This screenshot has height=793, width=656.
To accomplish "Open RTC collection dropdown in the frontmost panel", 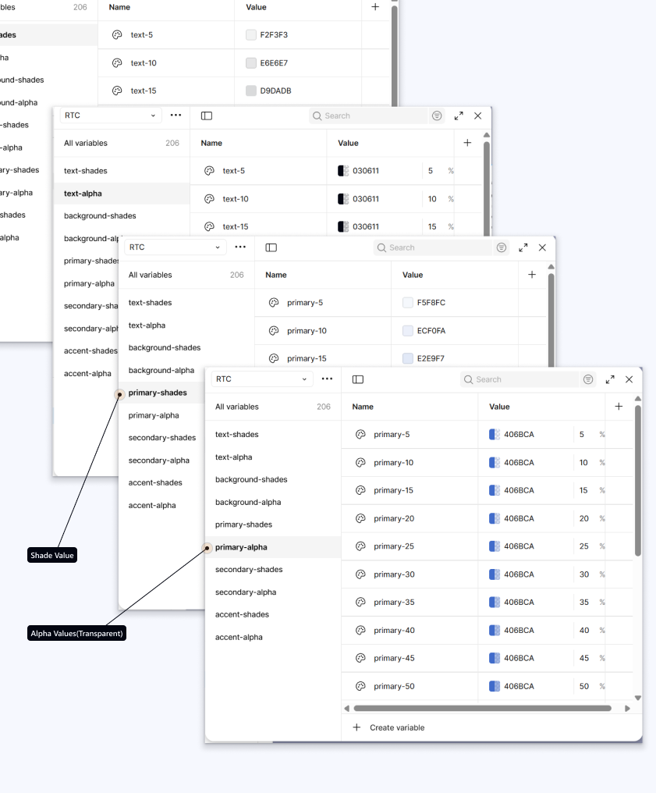I will point(261,379).
